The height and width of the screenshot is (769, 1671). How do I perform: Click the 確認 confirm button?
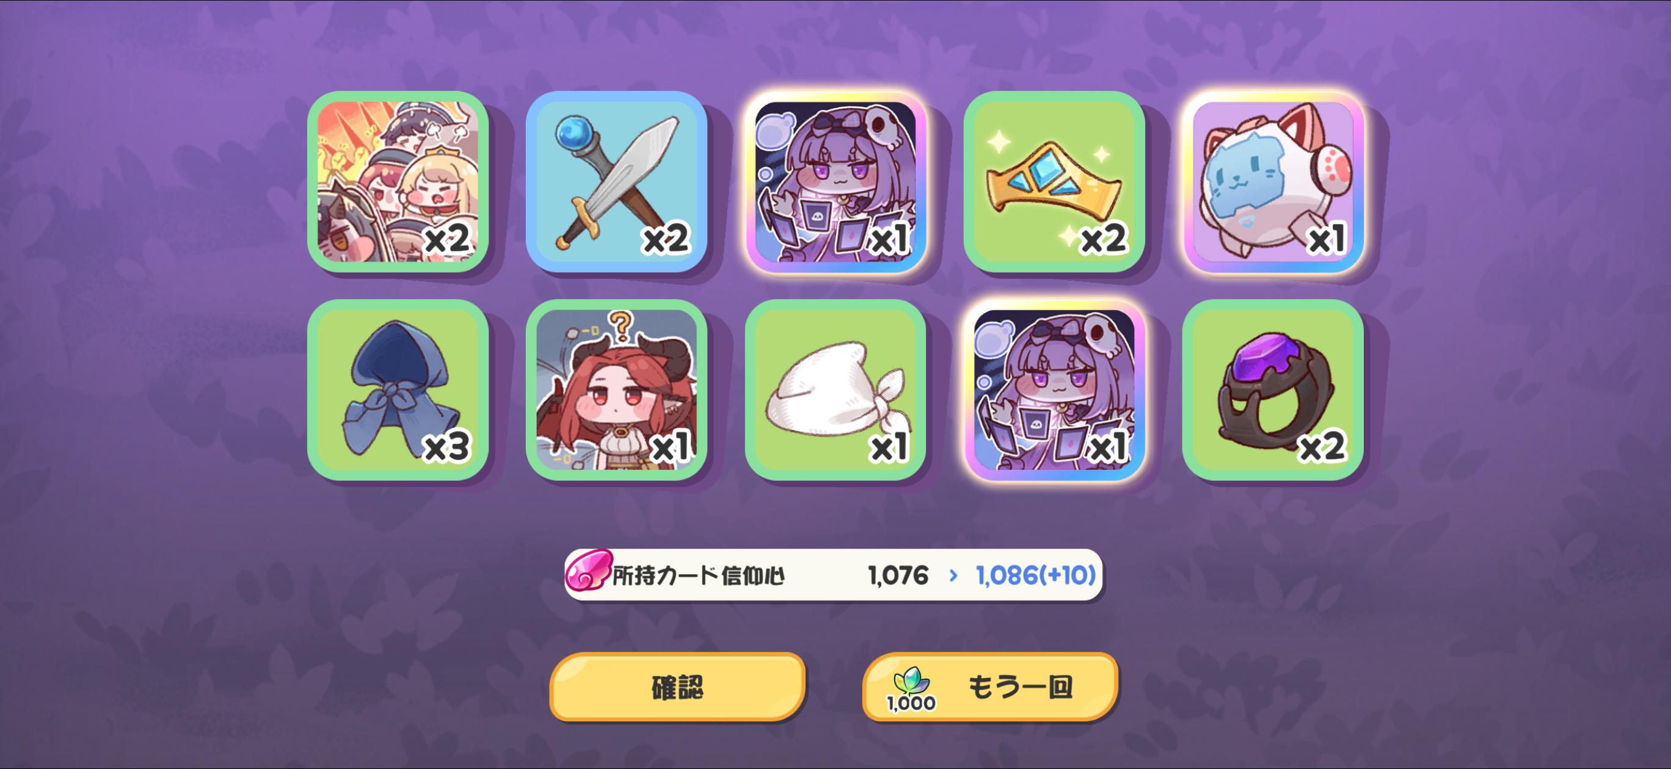pyautogui.click(x=677, y=687)
